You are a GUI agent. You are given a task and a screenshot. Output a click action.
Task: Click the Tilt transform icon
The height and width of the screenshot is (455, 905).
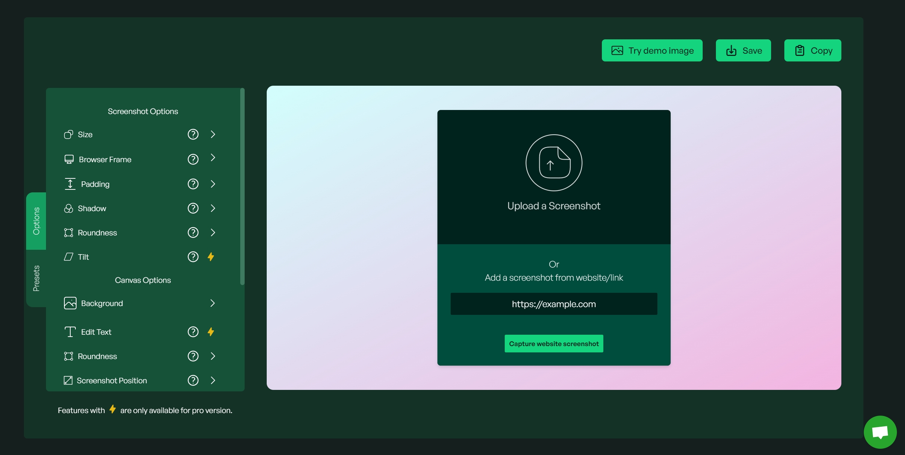pos(68,256)
